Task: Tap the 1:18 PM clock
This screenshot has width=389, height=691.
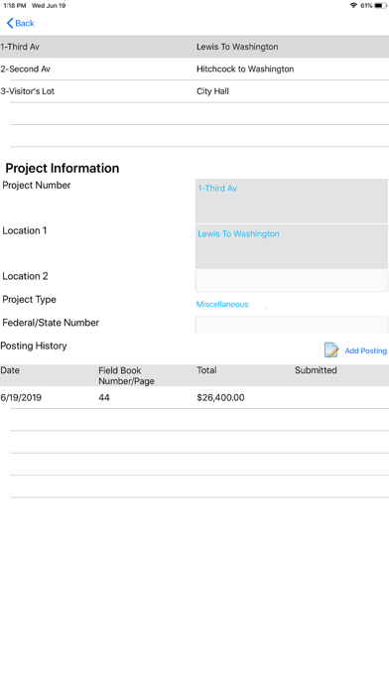Action: [15, 6]
